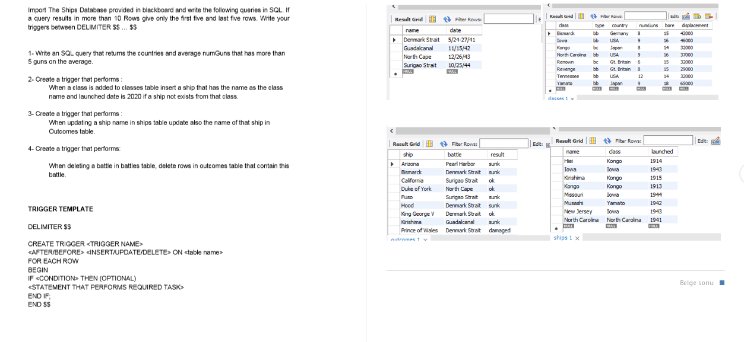
Task: Toggle Result Grid for the ships result set
Action: [x=569, y=142]
